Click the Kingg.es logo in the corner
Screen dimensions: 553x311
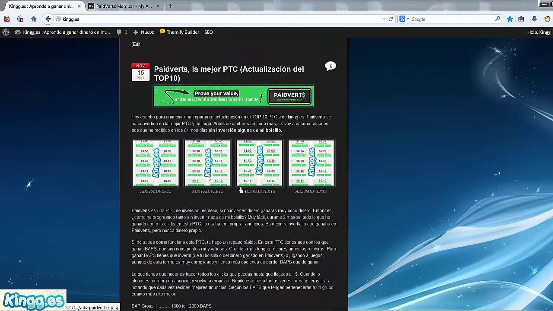[x=33, y=300]
